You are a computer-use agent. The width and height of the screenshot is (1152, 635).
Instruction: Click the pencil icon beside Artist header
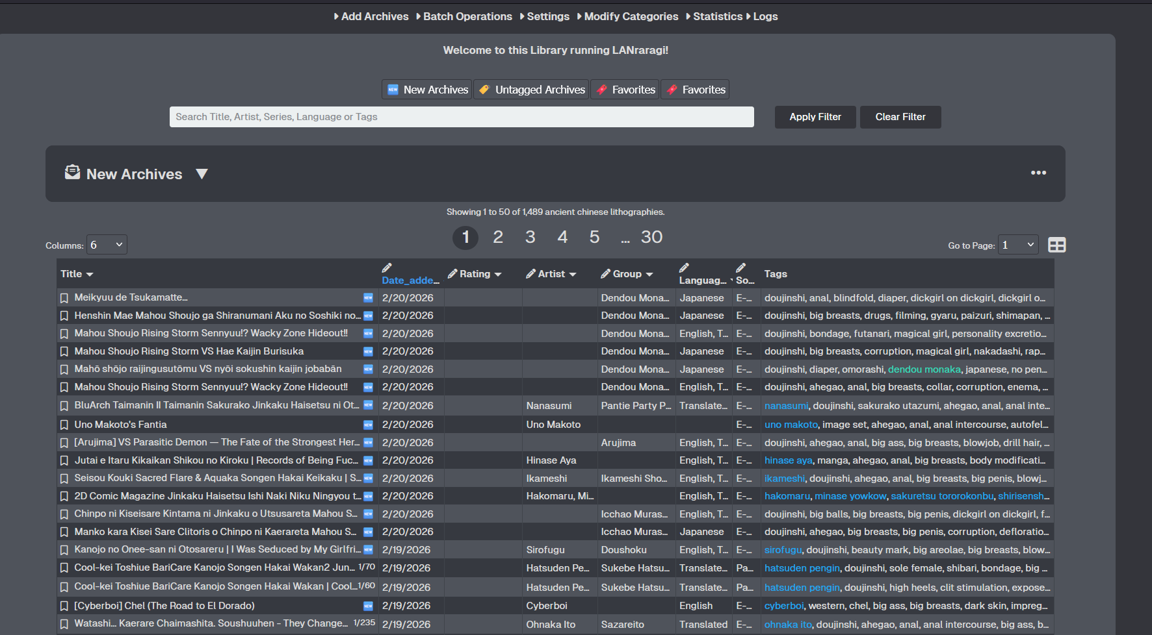tap(531, 274)
